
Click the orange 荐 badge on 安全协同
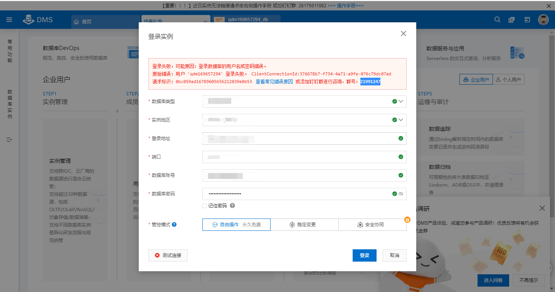click(407, 220)
